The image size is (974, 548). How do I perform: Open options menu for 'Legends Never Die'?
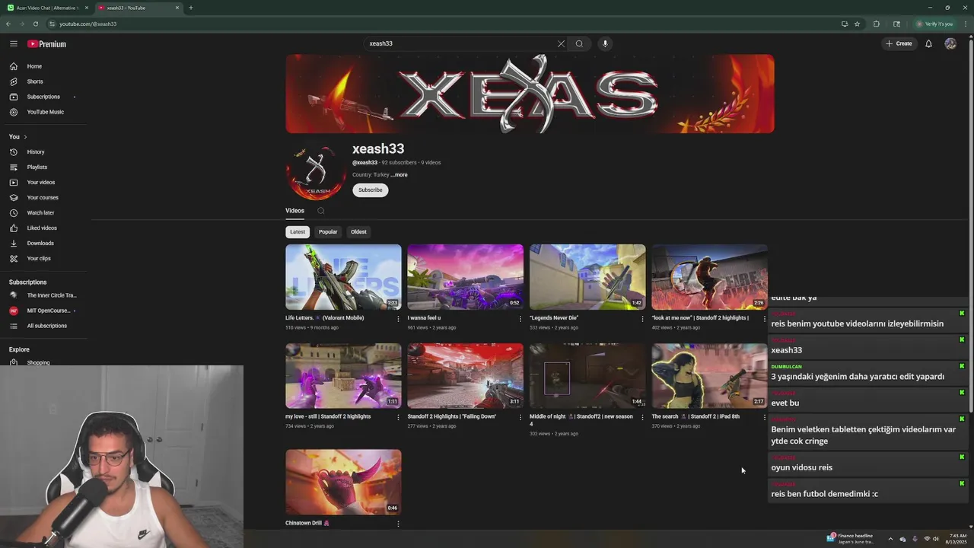pos(642,319)
